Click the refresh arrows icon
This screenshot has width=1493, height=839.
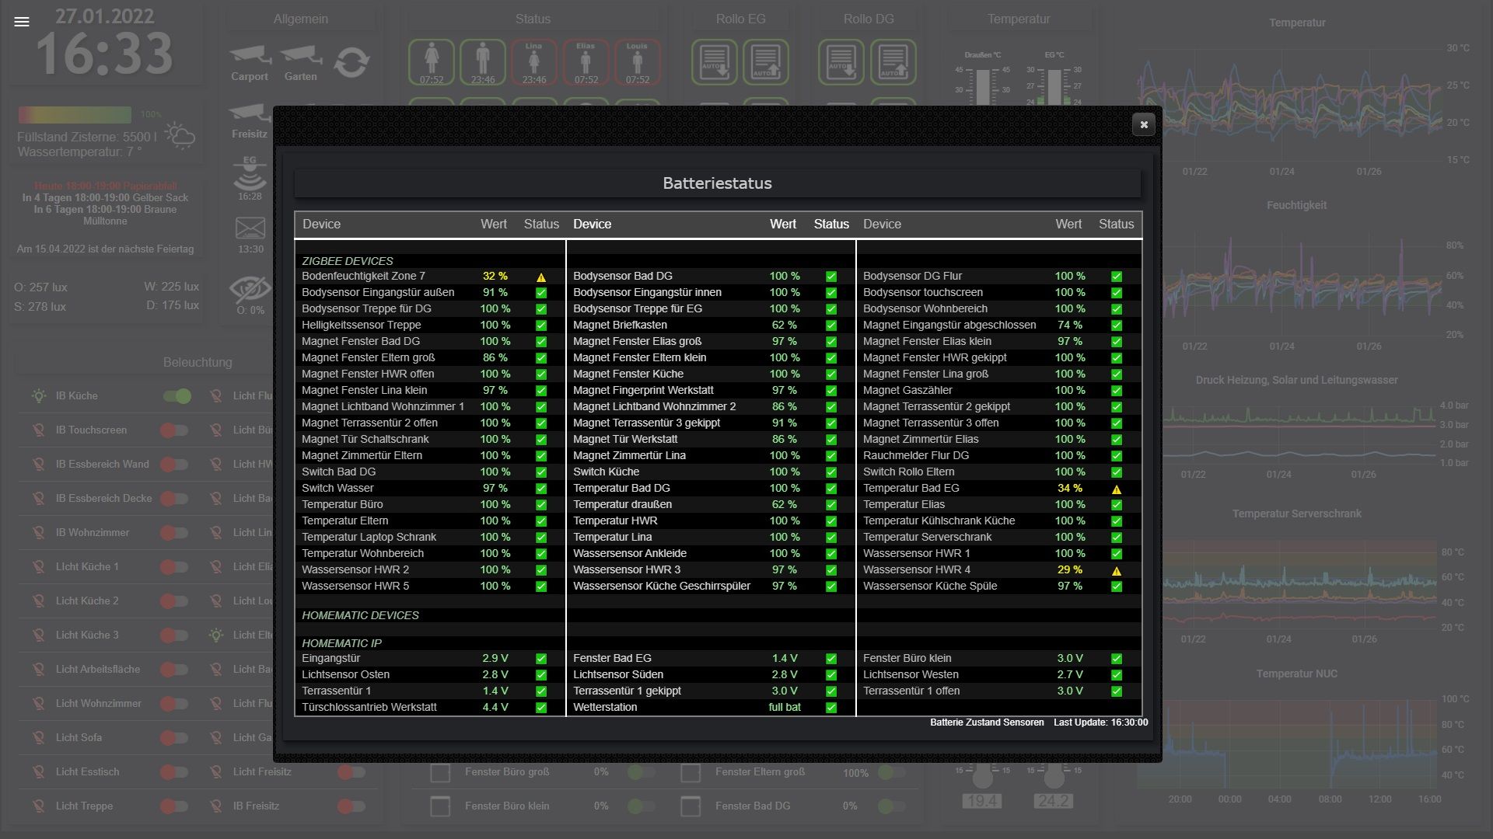351,61
